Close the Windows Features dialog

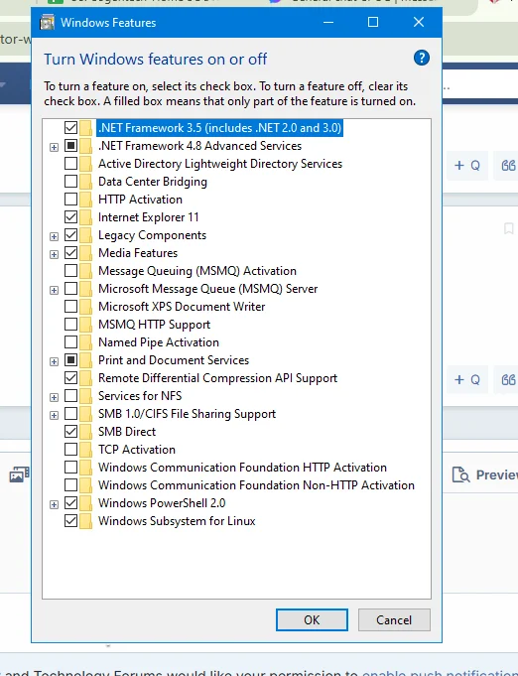click(x=419, y=22)
